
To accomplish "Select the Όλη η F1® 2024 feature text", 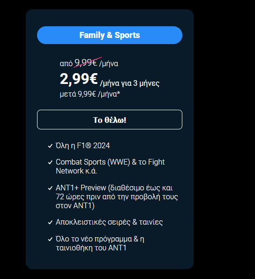I will [x=82, y=146].
